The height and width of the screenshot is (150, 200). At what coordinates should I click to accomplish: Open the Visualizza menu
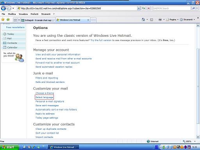coord(23,14)
